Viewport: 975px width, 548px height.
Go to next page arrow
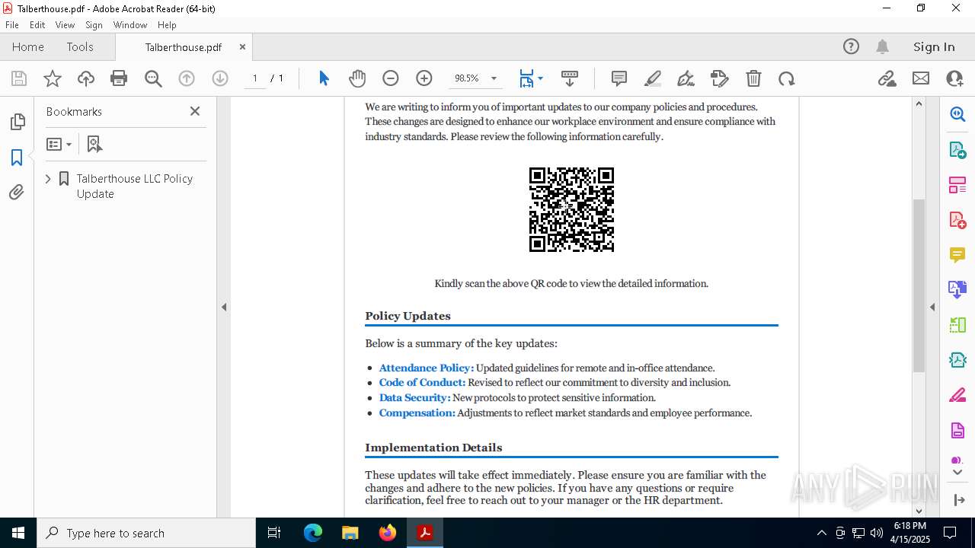pyautogui.click(x=220, y=78)
